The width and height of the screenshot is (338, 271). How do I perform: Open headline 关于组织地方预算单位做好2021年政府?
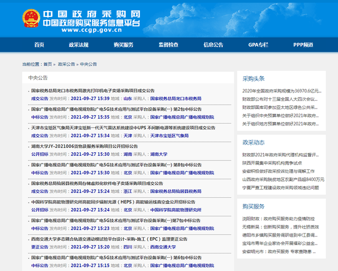click(x=280, y=124)
